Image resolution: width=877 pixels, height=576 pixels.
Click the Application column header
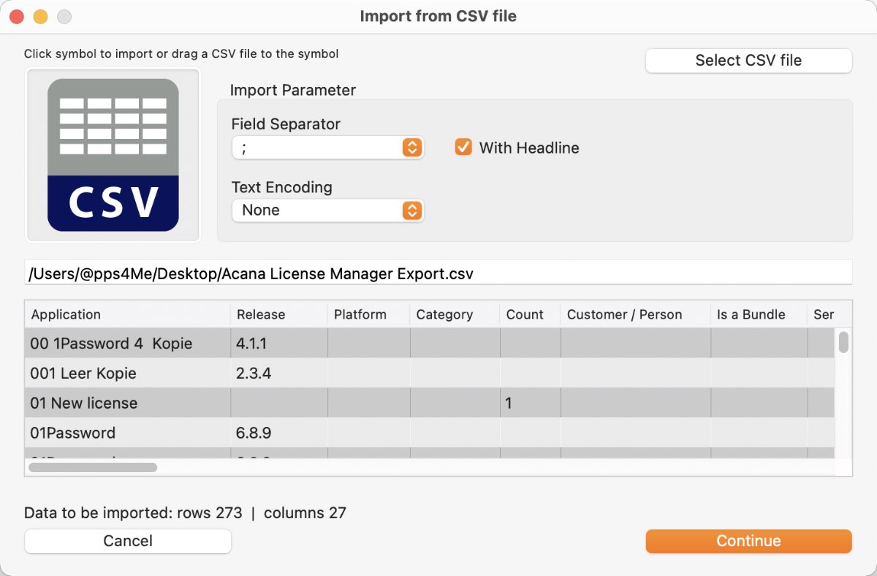(x=128, y=314)
